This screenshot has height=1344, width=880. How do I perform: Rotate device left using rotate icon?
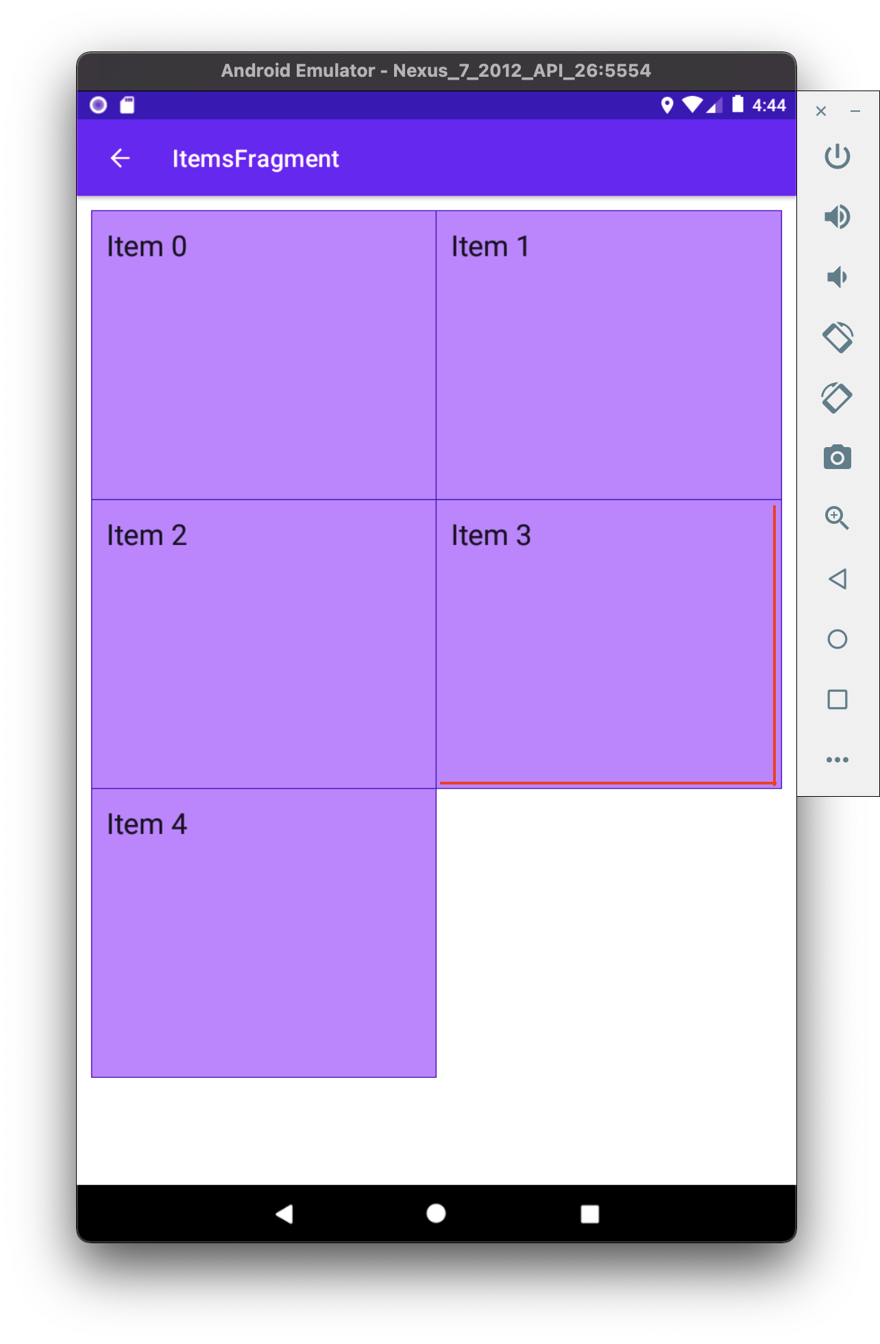coord(837,337)
